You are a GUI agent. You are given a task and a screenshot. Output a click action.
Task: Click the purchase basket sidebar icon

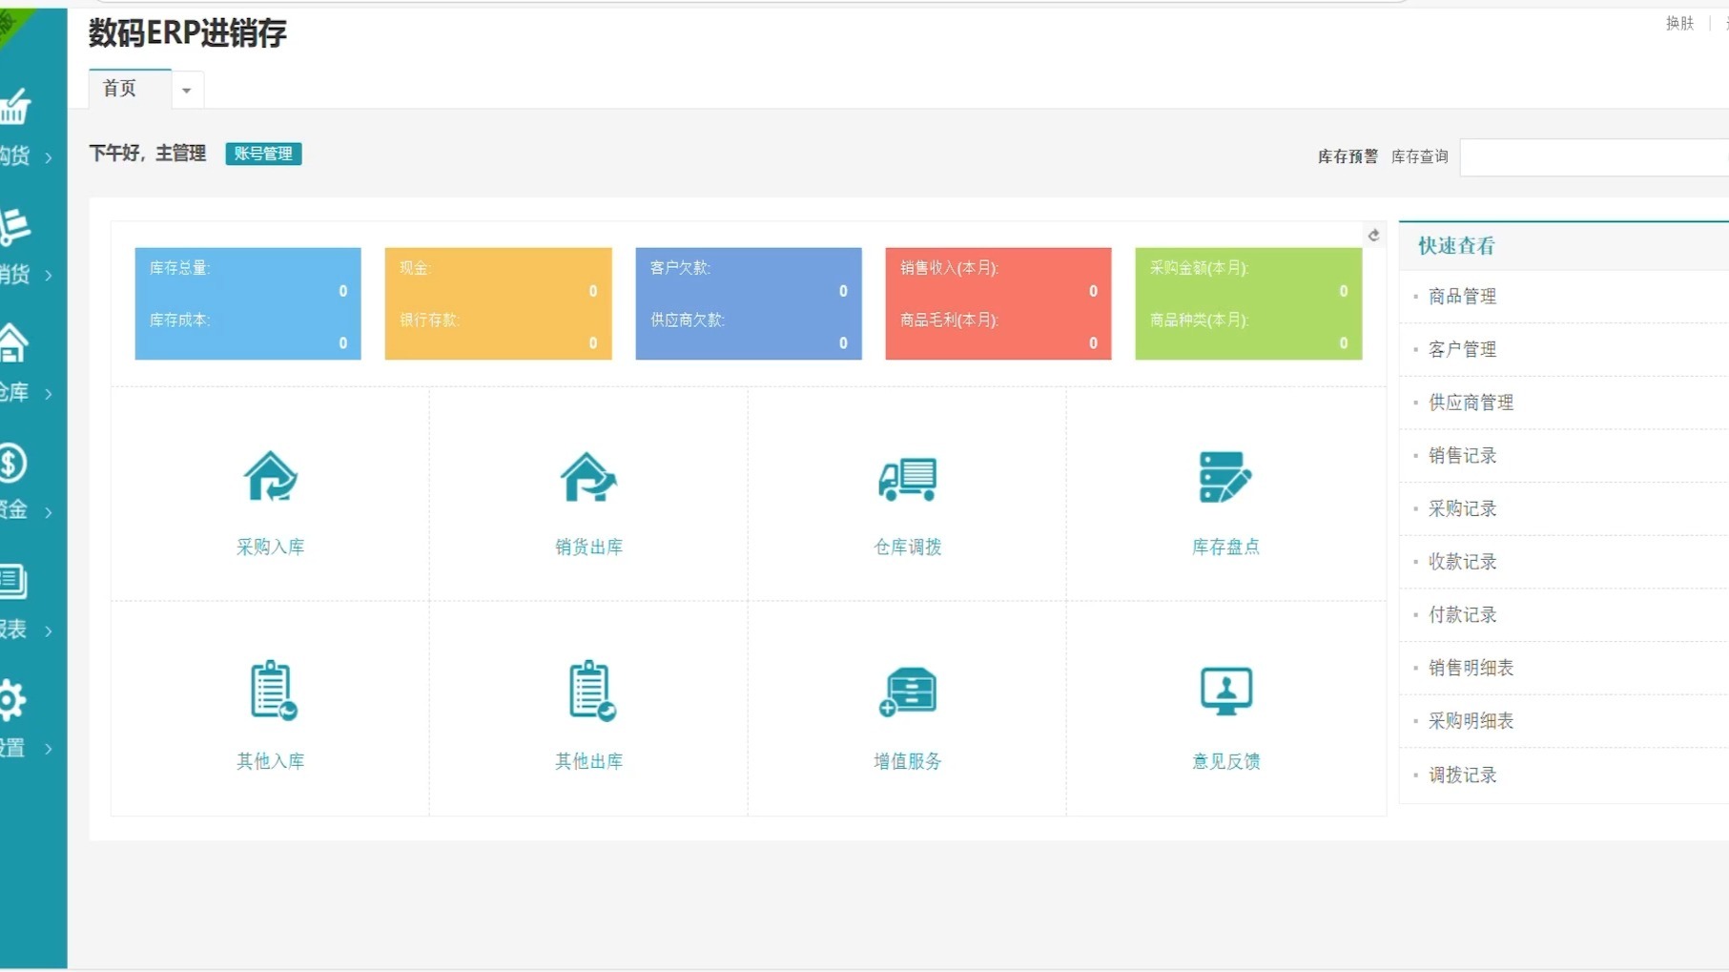(x=15, y=106)
